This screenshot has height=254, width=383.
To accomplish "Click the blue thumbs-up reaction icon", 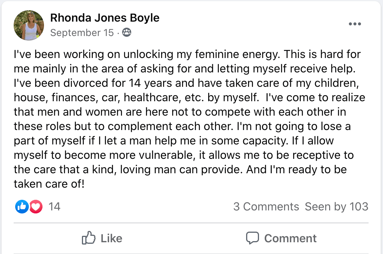I will coord(22,207).
